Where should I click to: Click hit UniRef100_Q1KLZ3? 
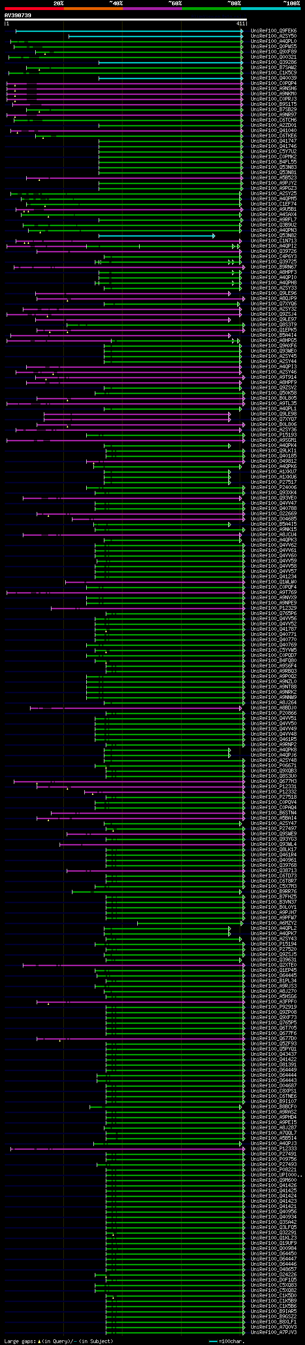pyautogui.click(x=274, y=1238)
